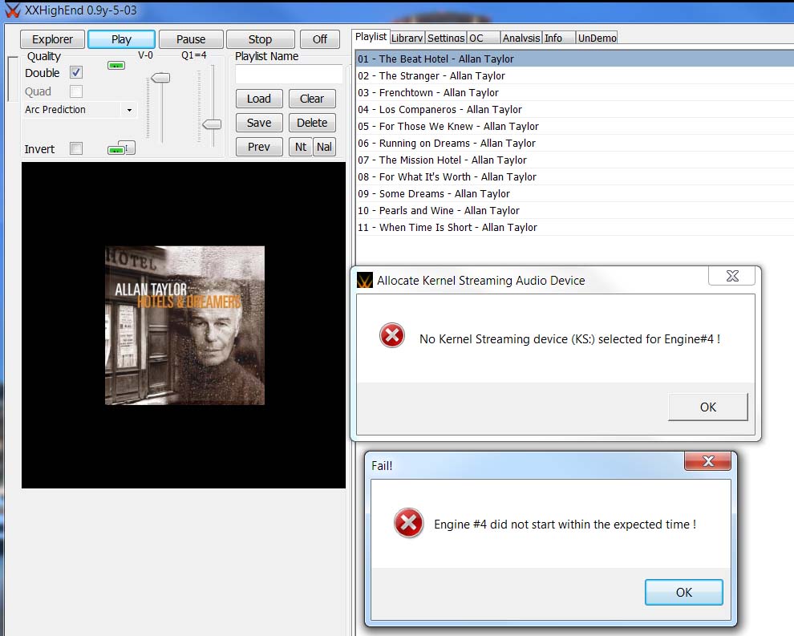The width and height of the screenshot is (794, 636).
Task: Select track 05 - For Those We Knew
Action: point(575,126)
